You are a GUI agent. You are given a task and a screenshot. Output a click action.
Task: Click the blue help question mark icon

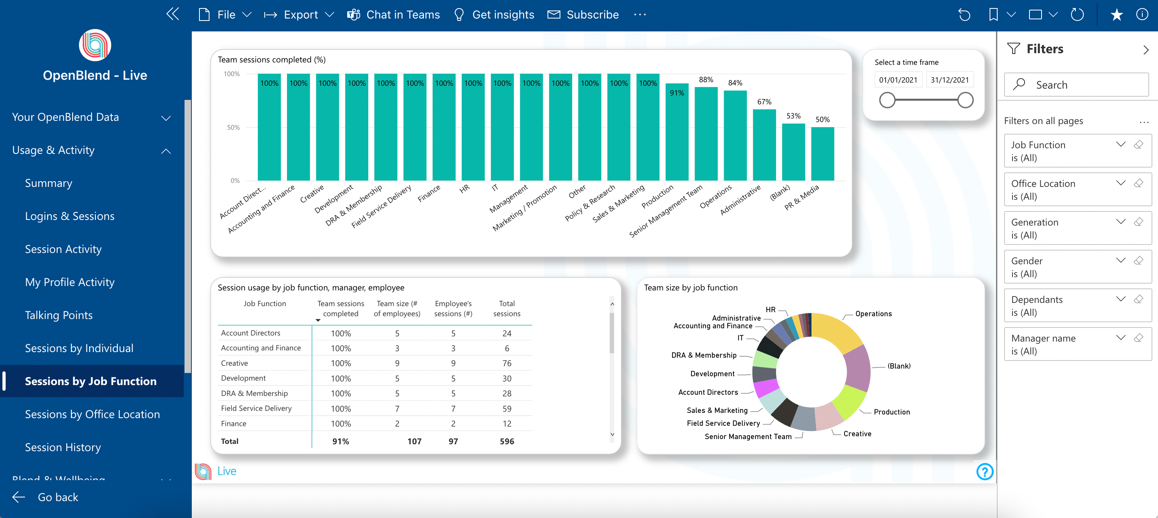984,472
